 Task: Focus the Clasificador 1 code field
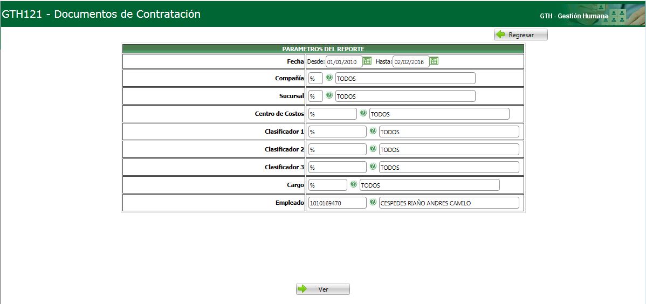pos(338,132)
